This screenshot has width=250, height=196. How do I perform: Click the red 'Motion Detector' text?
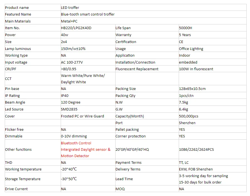75,156
